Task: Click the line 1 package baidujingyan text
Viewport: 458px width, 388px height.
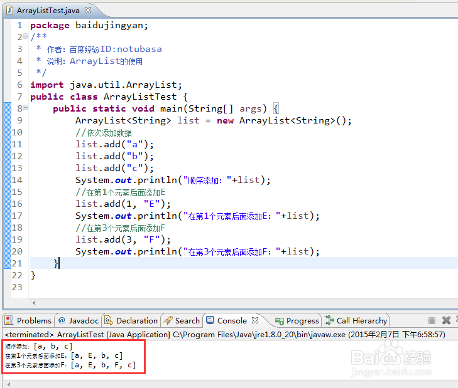Action: [89, 25]
